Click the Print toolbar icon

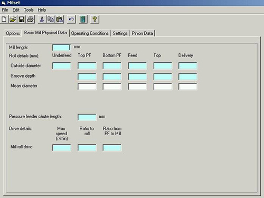click(30, 19)
